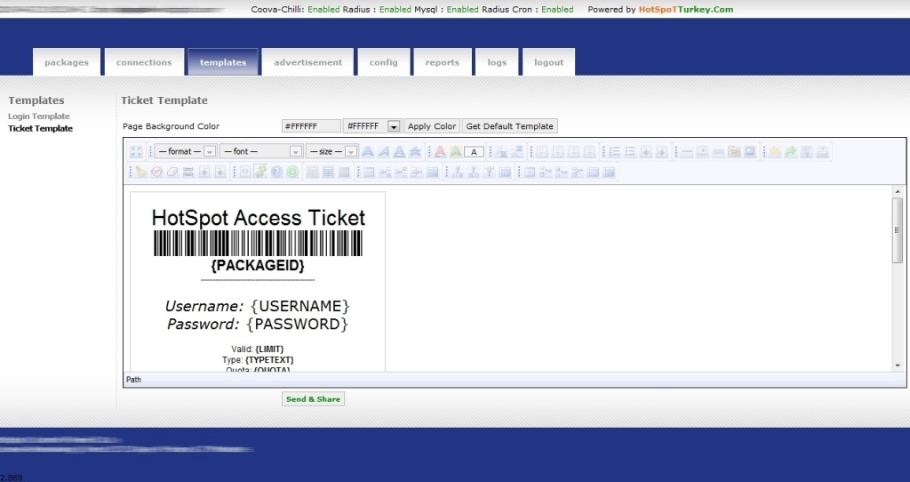Open editor help with the question mark icon
The image size is (910, 482).
[276, 172]
